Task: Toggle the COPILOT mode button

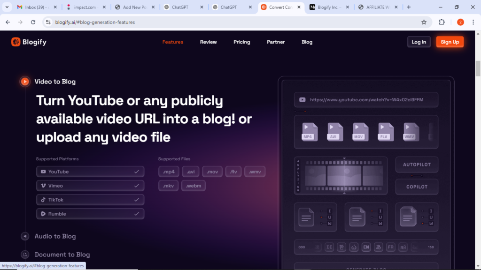Action: [417, 187]
